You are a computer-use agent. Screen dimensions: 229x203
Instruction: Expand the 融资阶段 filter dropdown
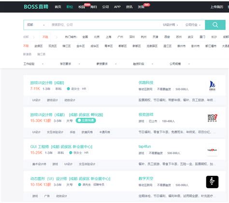click(143, 64)
